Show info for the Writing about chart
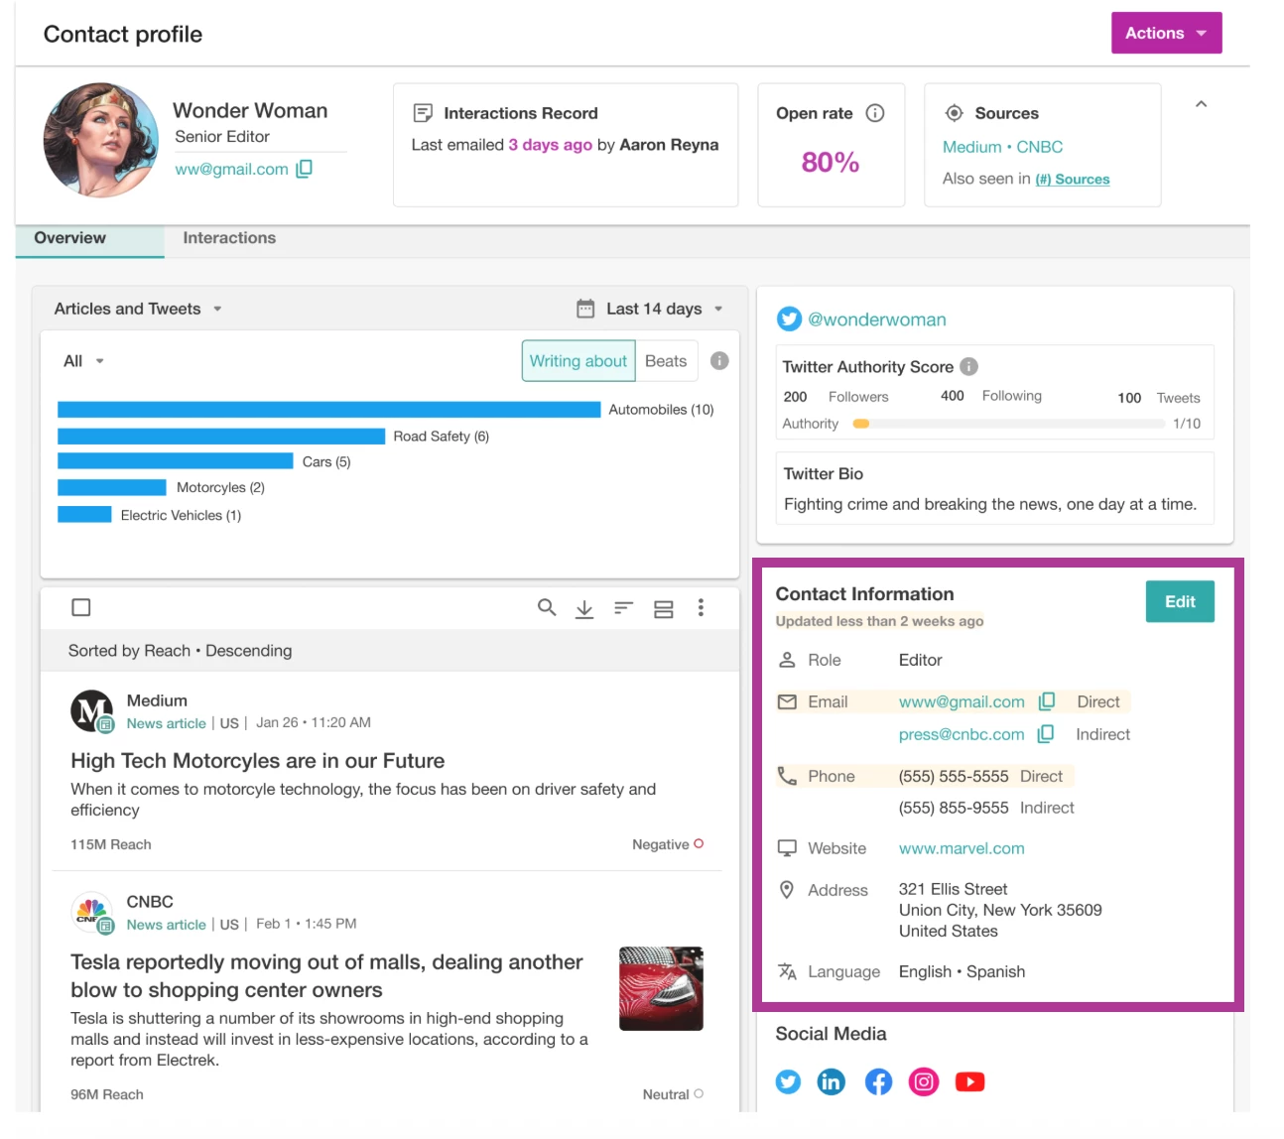The width and height of the screenshot is (1284, 1139). (x=720, y=361)
